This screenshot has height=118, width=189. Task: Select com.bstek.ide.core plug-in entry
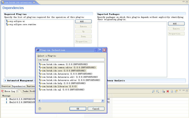64,71
